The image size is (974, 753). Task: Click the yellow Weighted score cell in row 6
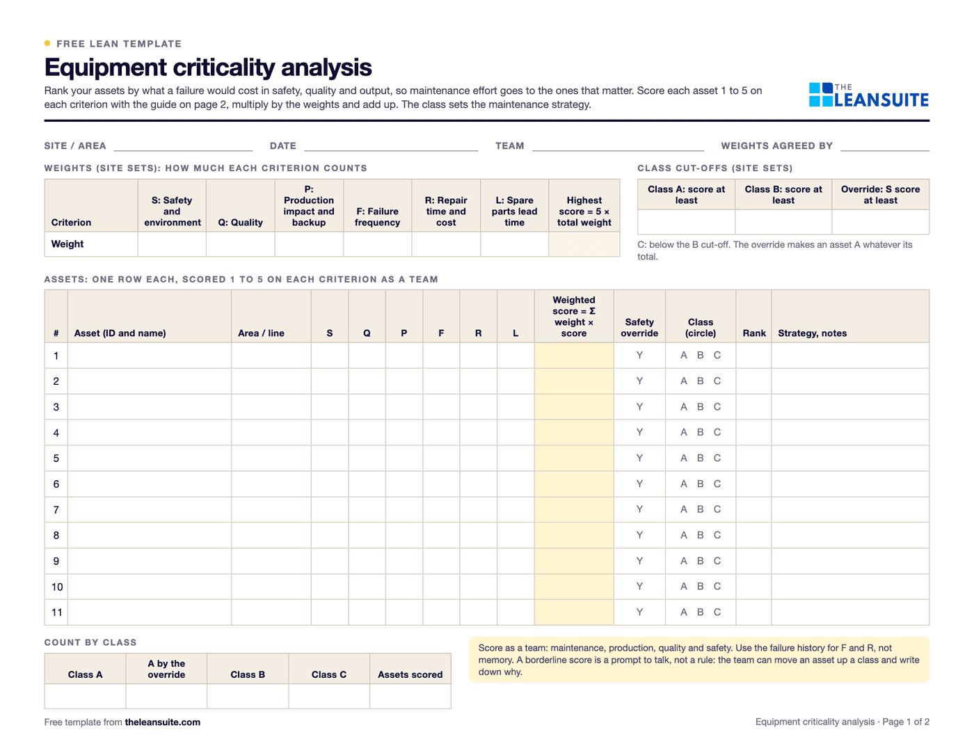[574, 484]
